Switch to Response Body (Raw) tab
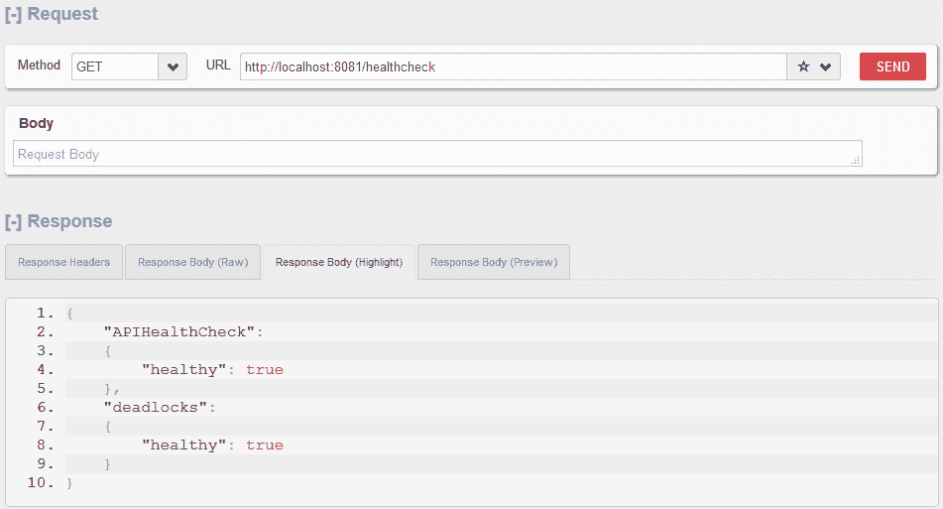 pos(193,262)
